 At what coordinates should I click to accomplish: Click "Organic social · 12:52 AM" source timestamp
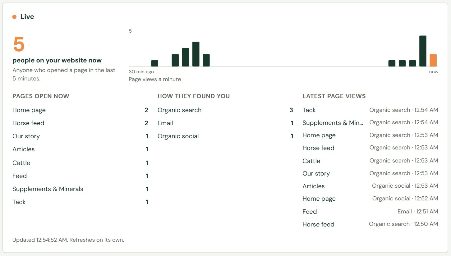coord(405,199)
